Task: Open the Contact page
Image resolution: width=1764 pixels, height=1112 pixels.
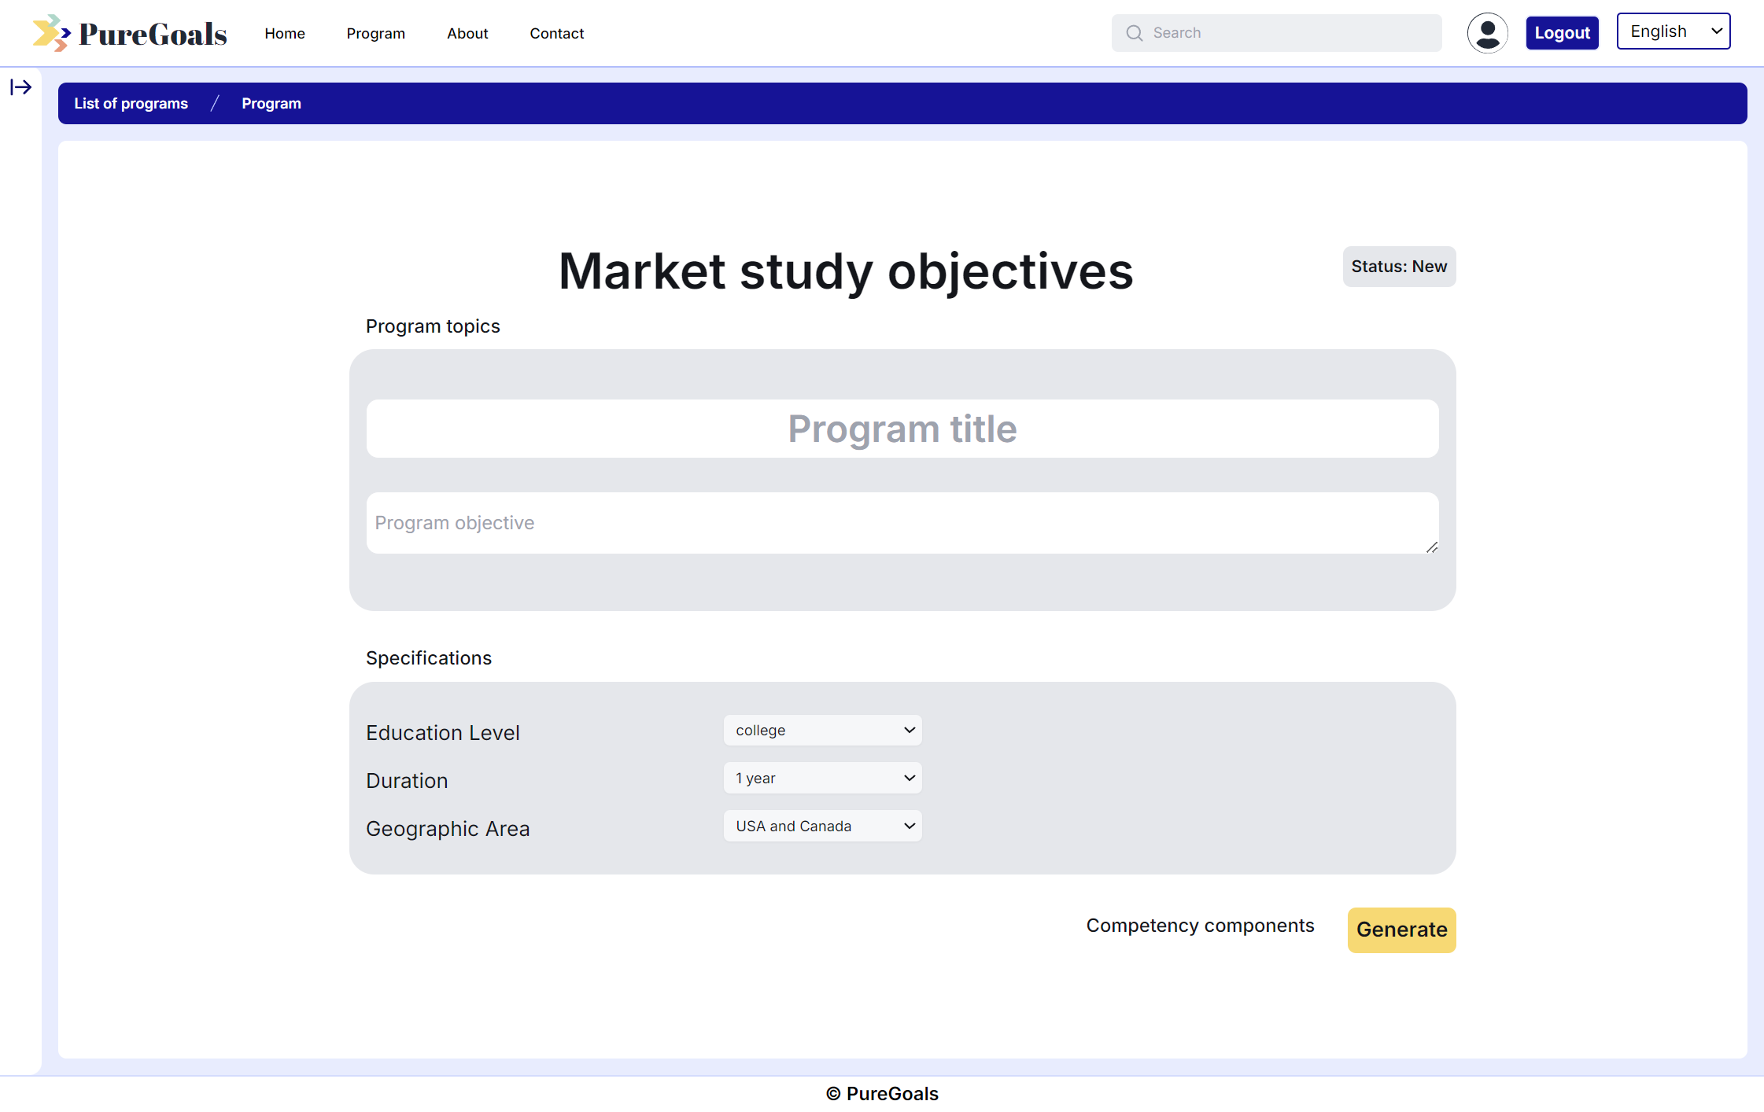Action: click(x=556, y=34)
